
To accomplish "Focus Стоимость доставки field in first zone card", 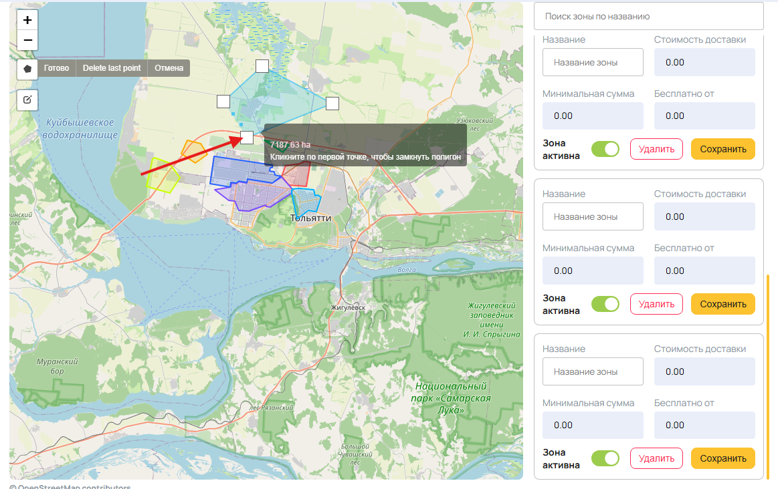I will click(x=704, y=62).
